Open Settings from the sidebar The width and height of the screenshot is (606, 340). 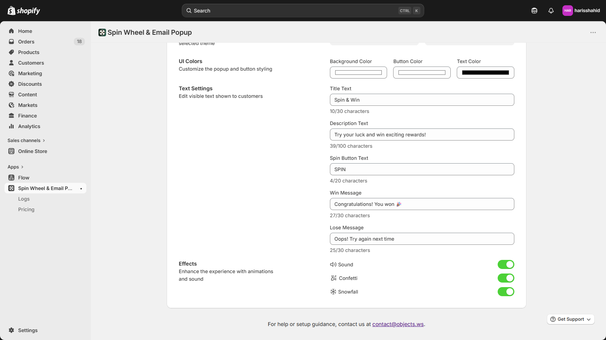click(x=28, y=330)
